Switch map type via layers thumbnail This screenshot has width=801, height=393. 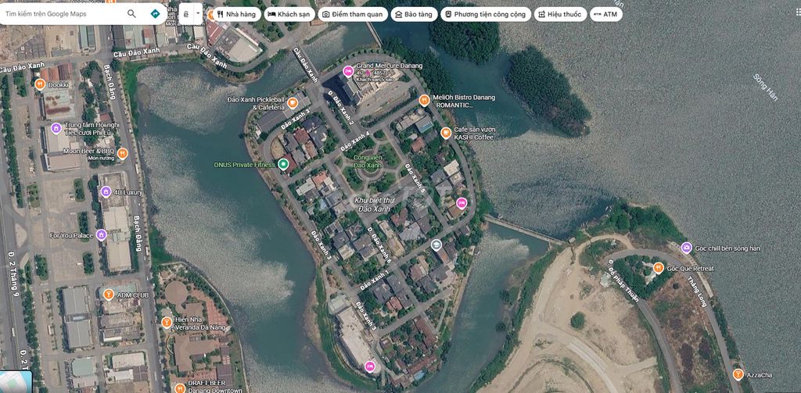click(x=16, y=381)
